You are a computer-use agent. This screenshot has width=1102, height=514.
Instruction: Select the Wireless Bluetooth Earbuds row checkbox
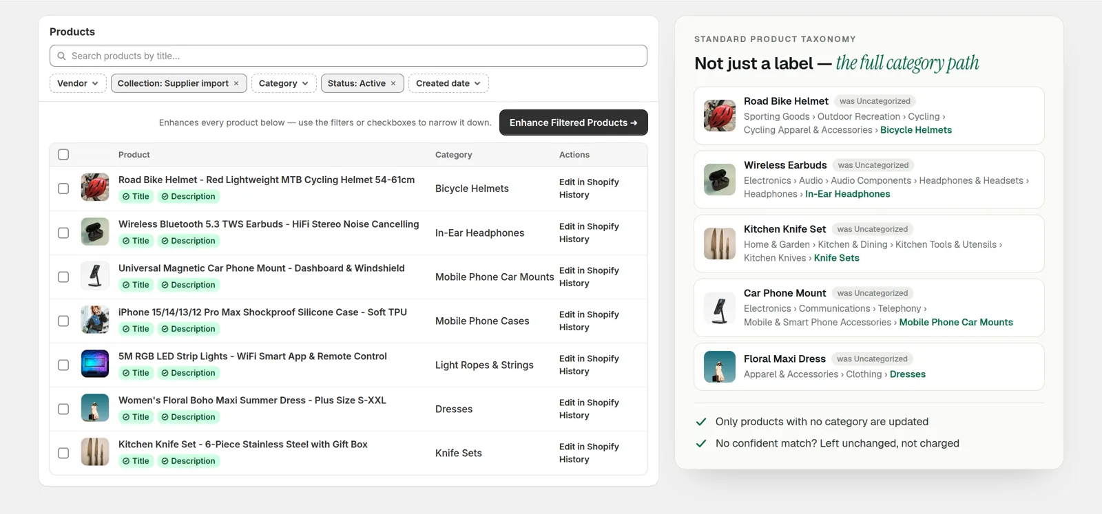pos(63,233)
